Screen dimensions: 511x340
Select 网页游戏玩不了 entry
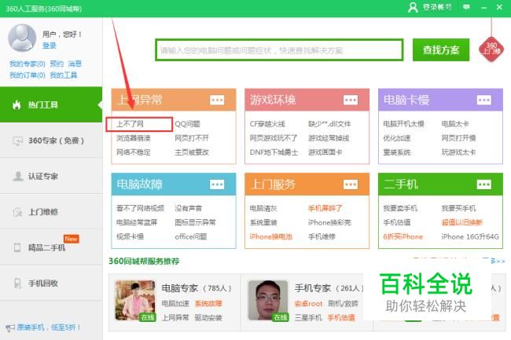(274, 138)
